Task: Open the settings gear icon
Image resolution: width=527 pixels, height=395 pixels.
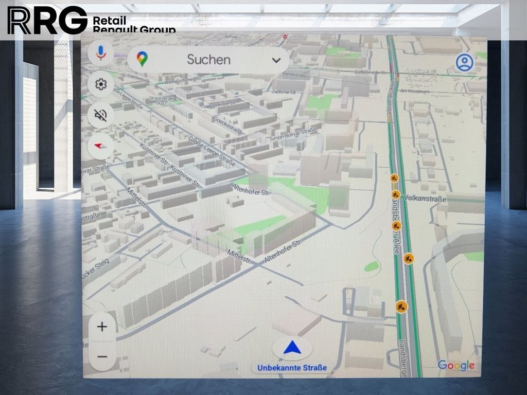Action: pos(101,84)
